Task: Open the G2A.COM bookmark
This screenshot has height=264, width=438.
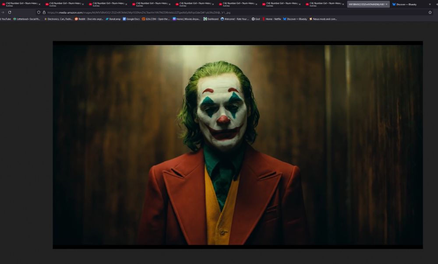Action: [156, 19]
